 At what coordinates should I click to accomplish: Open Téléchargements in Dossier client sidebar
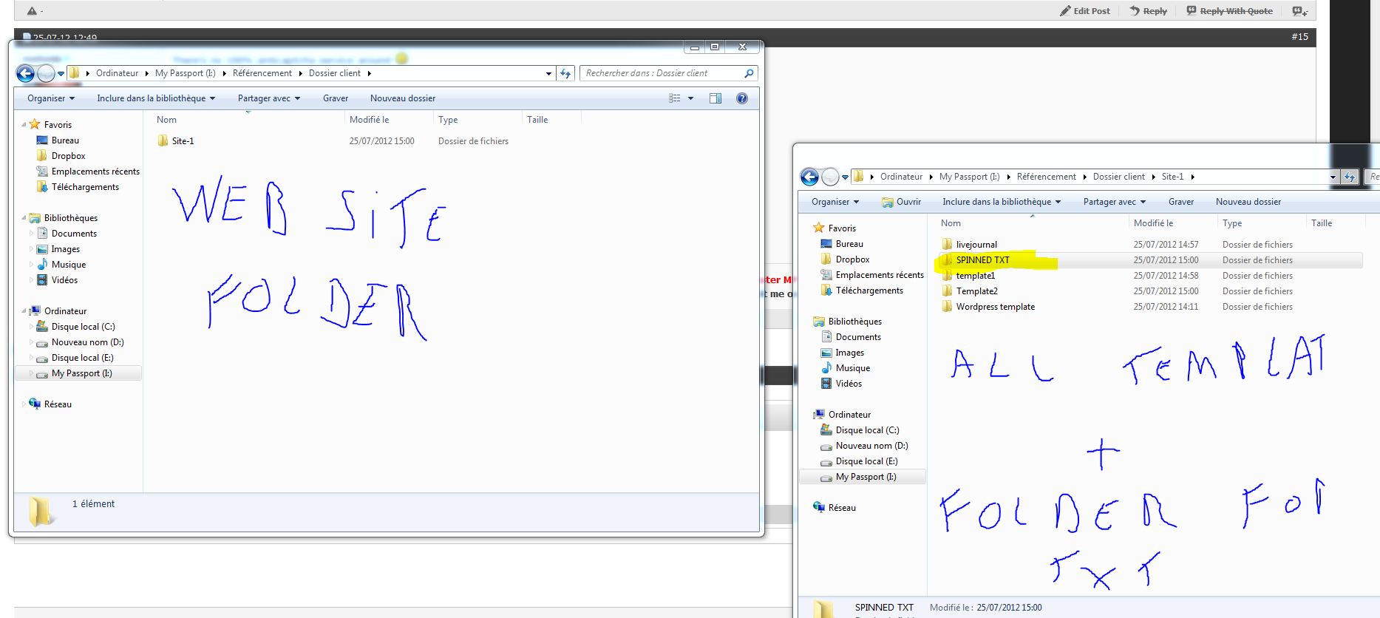coord(78,187)
